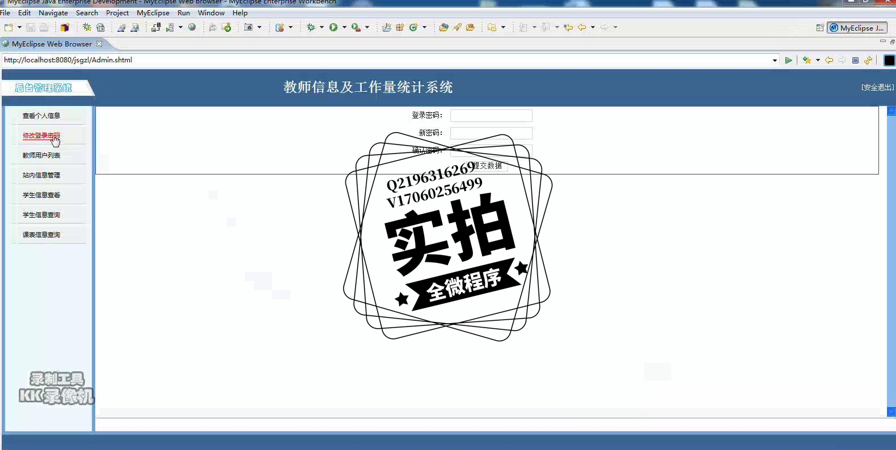The width and height of the screenshot is (896, 450).
Task: Expand the External Tools dropdown arrow
Action: (x=367, y=27)
